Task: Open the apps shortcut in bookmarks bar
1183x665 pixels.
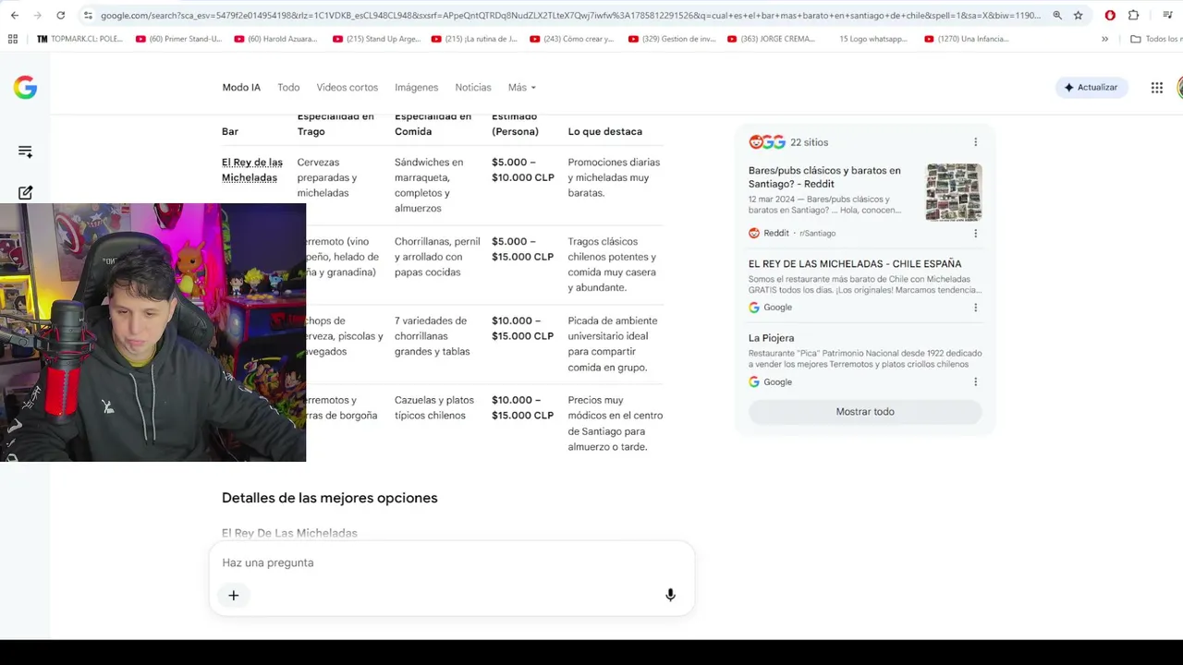Action: tap(13, 39)
